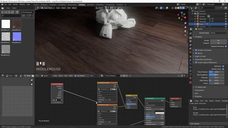This screenshot has width=228, height=128.
Task: Toggle Use Nodes checkbox in node editor
Action: click(x=76, y=76)
